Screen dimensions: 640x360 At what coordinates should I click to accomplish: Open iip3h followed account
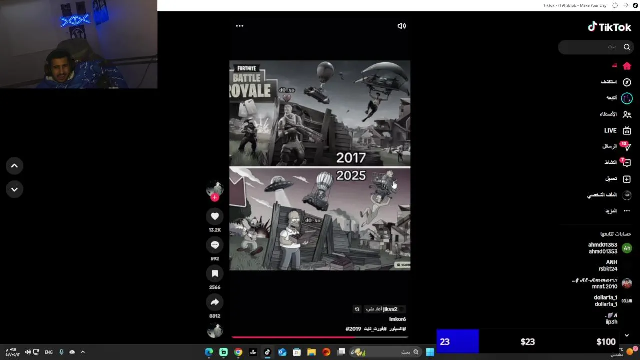[x=611, y=319]
